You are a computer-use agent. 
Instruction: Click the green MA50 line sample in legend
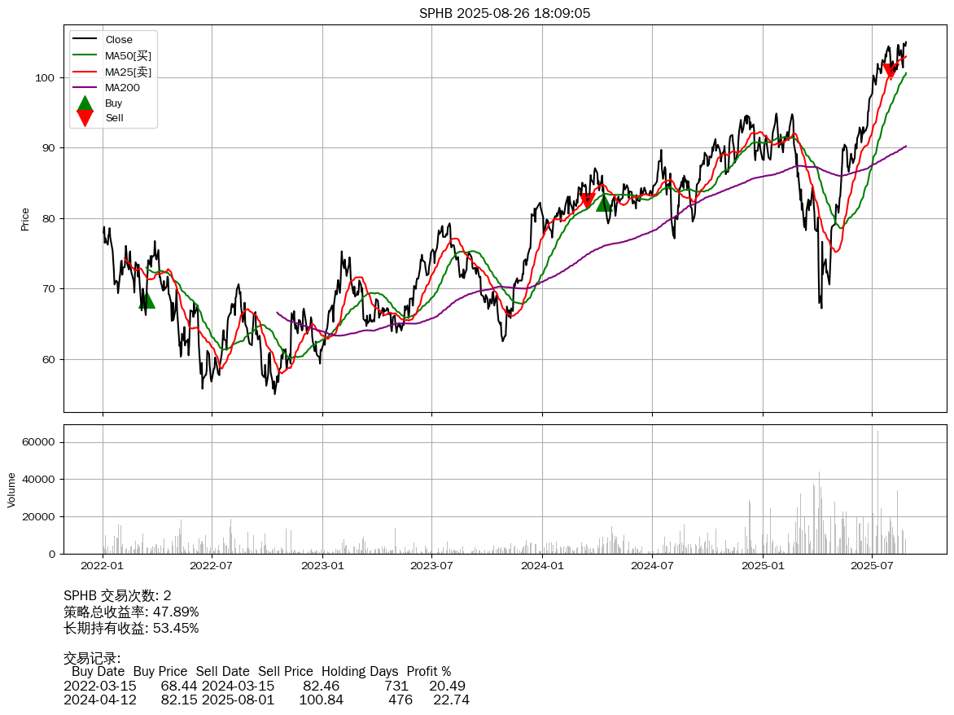(85, 55)
